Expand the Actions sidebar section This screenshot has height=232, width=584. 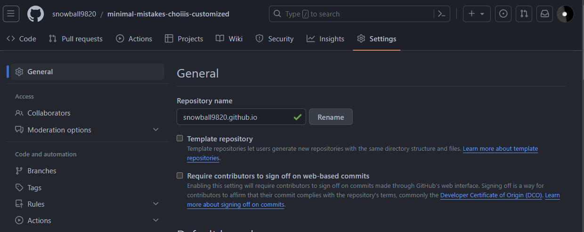(x=156, y=220)
